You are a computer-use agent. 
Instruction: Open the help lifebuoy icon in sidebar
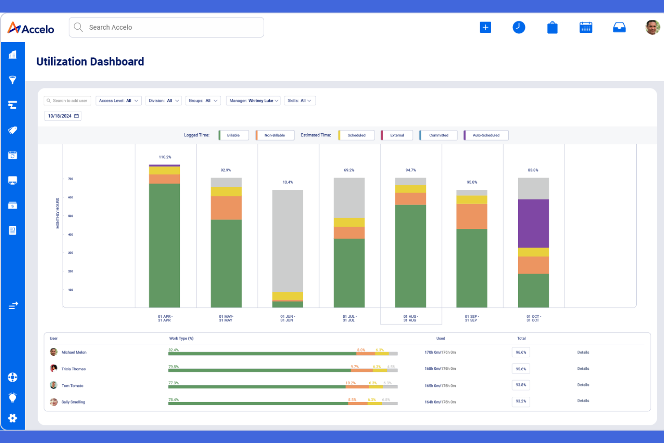click(13, 377)
